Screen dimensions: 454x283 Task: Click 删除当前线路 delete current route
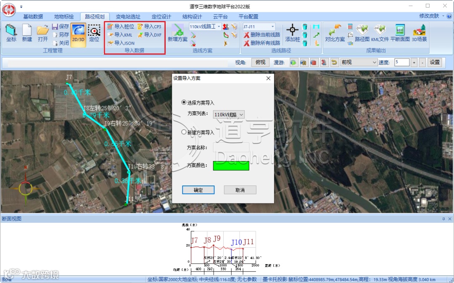(x=262, y=35)
